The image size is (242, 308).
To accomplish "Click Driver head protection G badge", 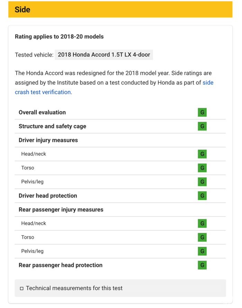I will click(x=202, y=196).
